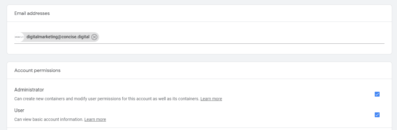Click the Email addresses section heading

[32, 13]
